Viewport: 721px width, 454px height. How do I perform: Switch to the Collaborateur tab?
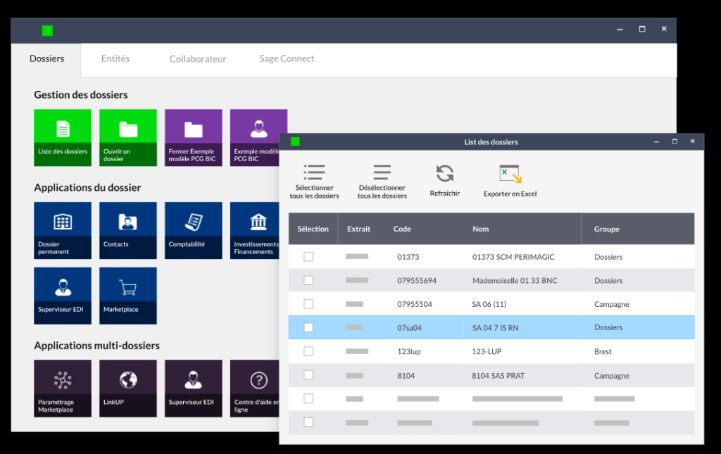(198, 59)
